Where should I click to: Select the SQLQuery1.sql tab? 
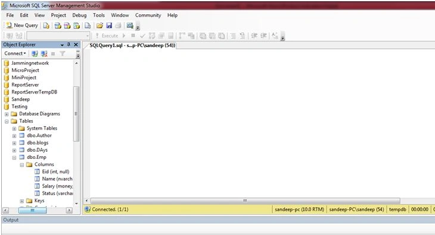click(x=132, y=45)
